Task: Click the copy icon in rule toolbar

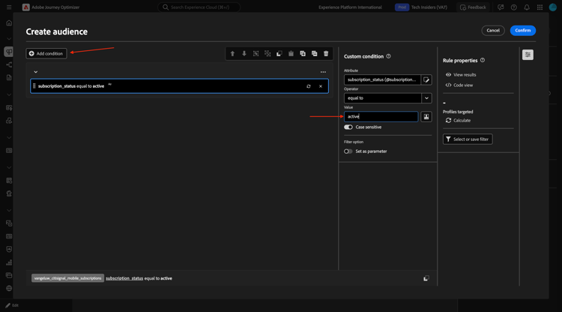Action: 280,53
